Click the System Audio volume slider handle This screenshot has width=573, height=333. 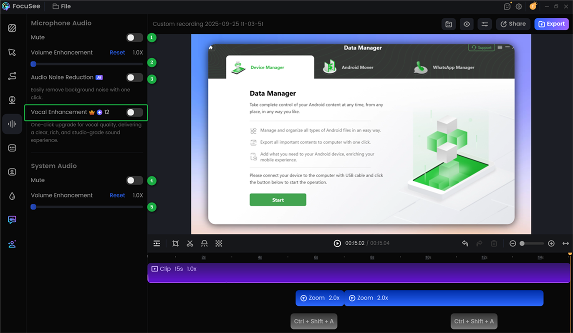33,207
